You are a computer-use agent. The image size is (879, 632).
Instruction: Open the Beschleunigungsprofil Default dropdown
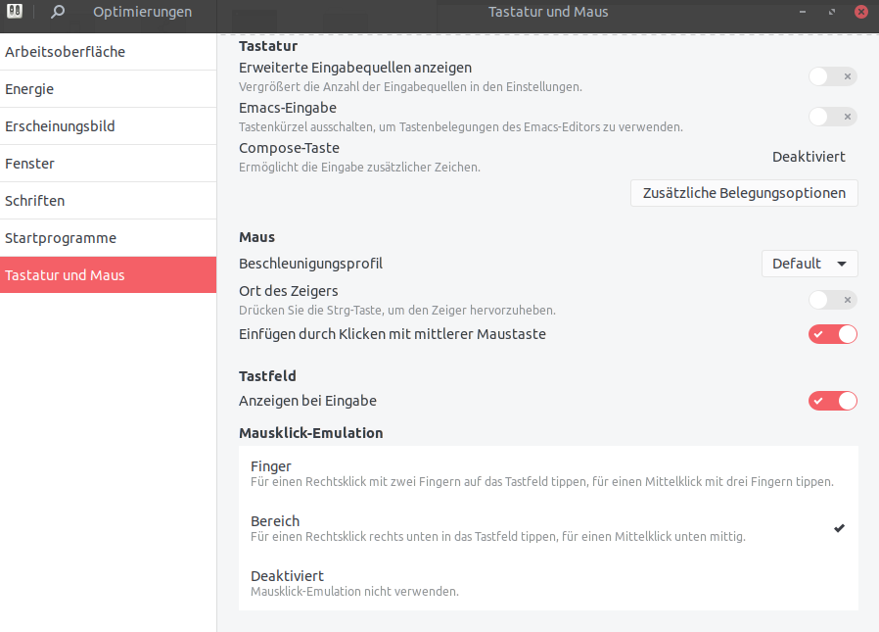[x=810, y=264]
